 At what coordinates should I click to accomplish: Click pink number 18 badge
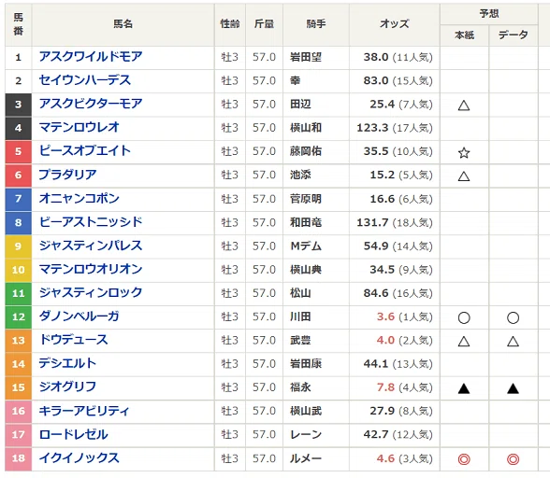pyautogui.click(x=19, y=458)
